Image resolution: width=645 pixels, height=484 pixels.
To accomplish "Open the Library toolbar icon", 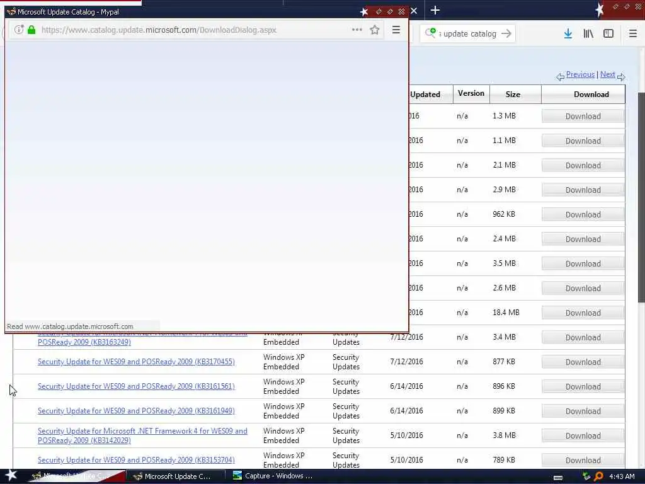I will pos(588,33).
